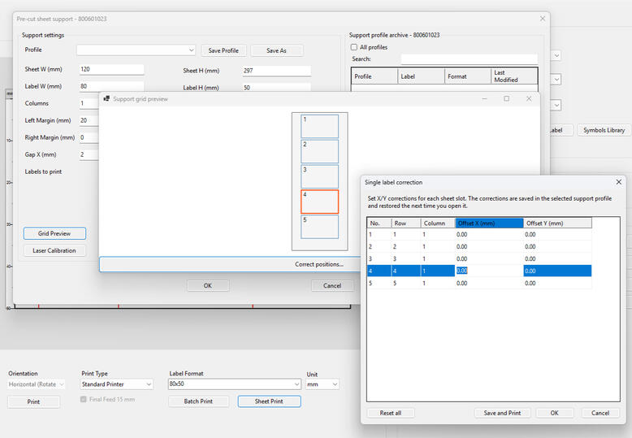632x438 pixels.
Task: Open the Print Type dropdown
Action: (x=116, y=384)
